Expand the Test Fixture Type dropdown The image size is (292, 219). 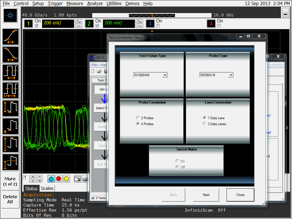point(164,75)
